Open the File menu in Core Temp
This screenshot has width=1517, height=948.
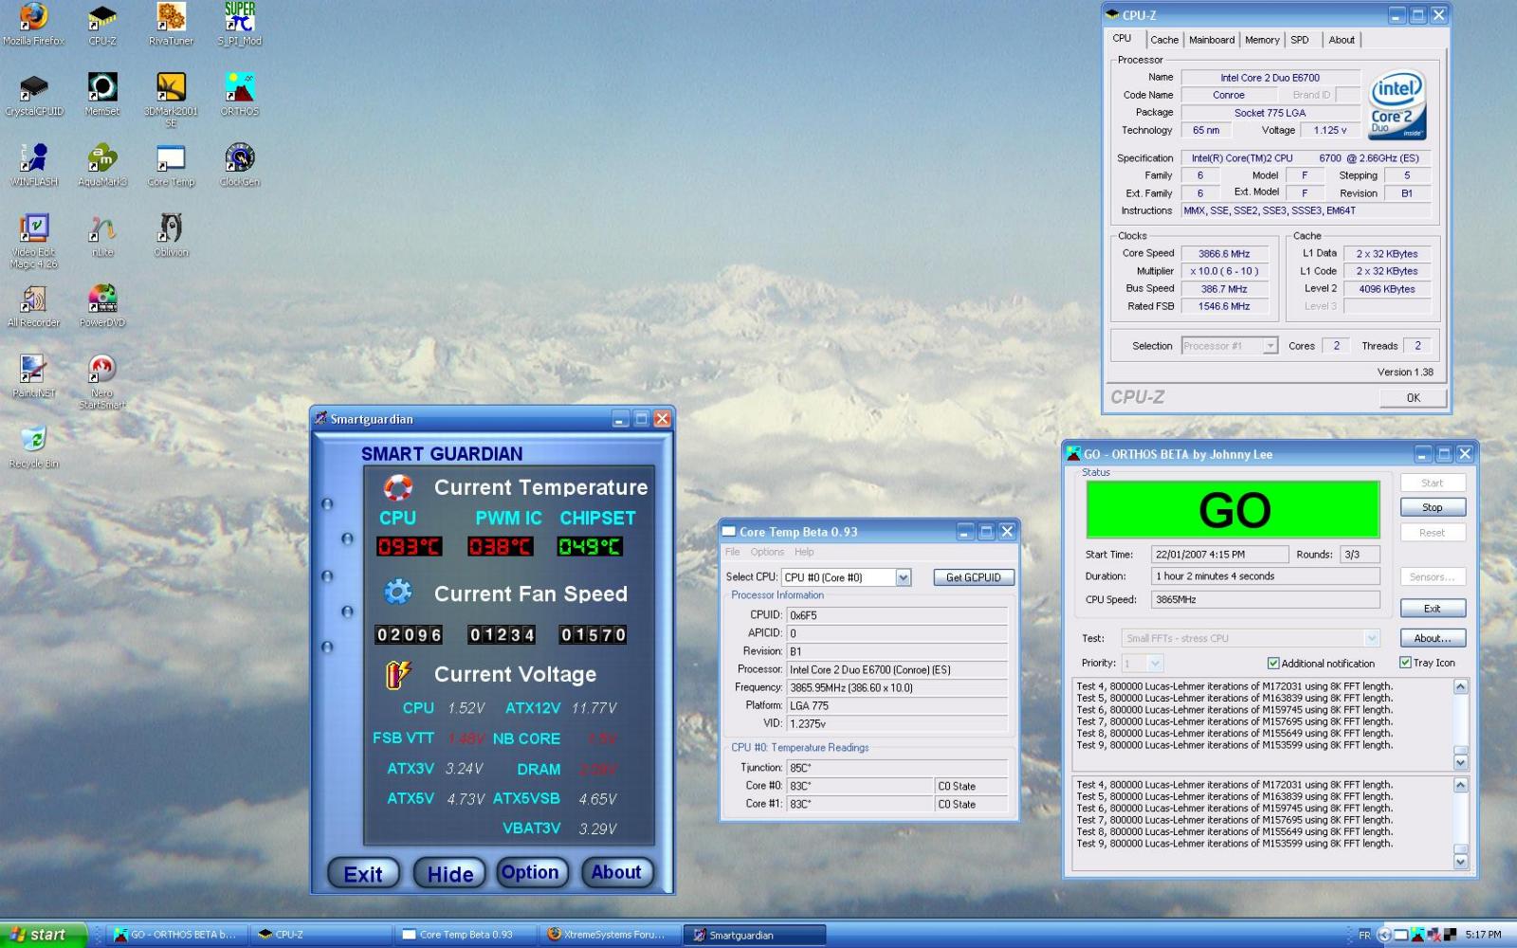pyautogui.click(x=733, y=552)
